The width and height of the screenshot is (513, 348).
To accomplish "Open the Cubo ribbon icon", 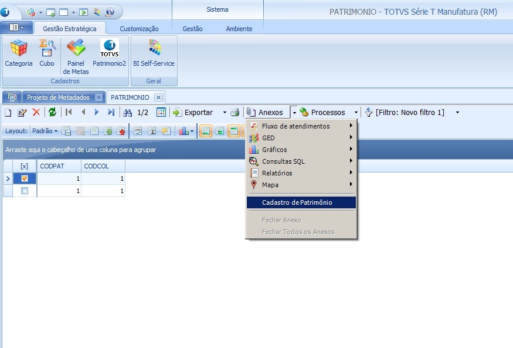I will pyautogui.click(x=47, y=53).
